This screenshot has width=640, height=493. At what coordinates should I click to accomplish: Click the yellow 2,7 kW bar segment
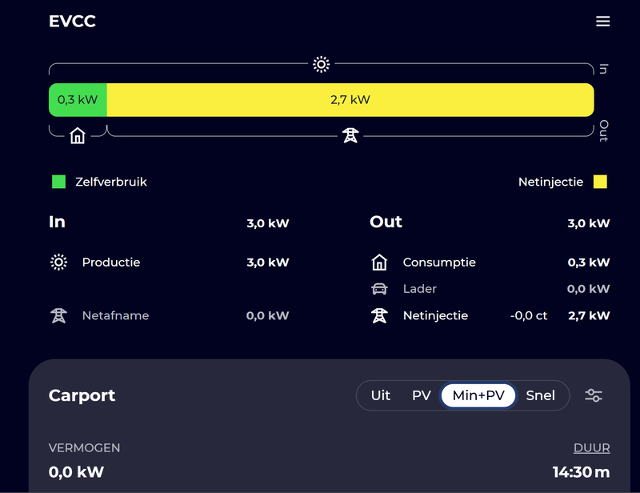tap(350, 100)
